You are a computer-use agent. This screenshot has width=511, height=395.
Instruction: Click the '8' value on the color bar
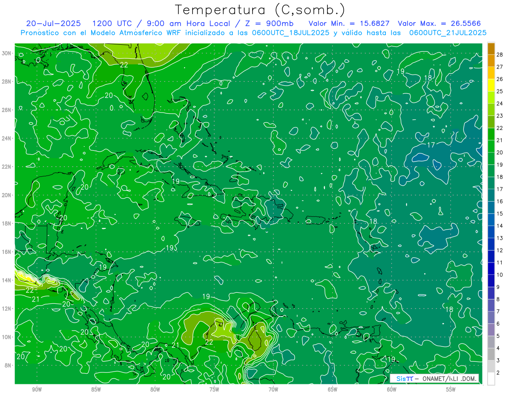tap(498, 299)
